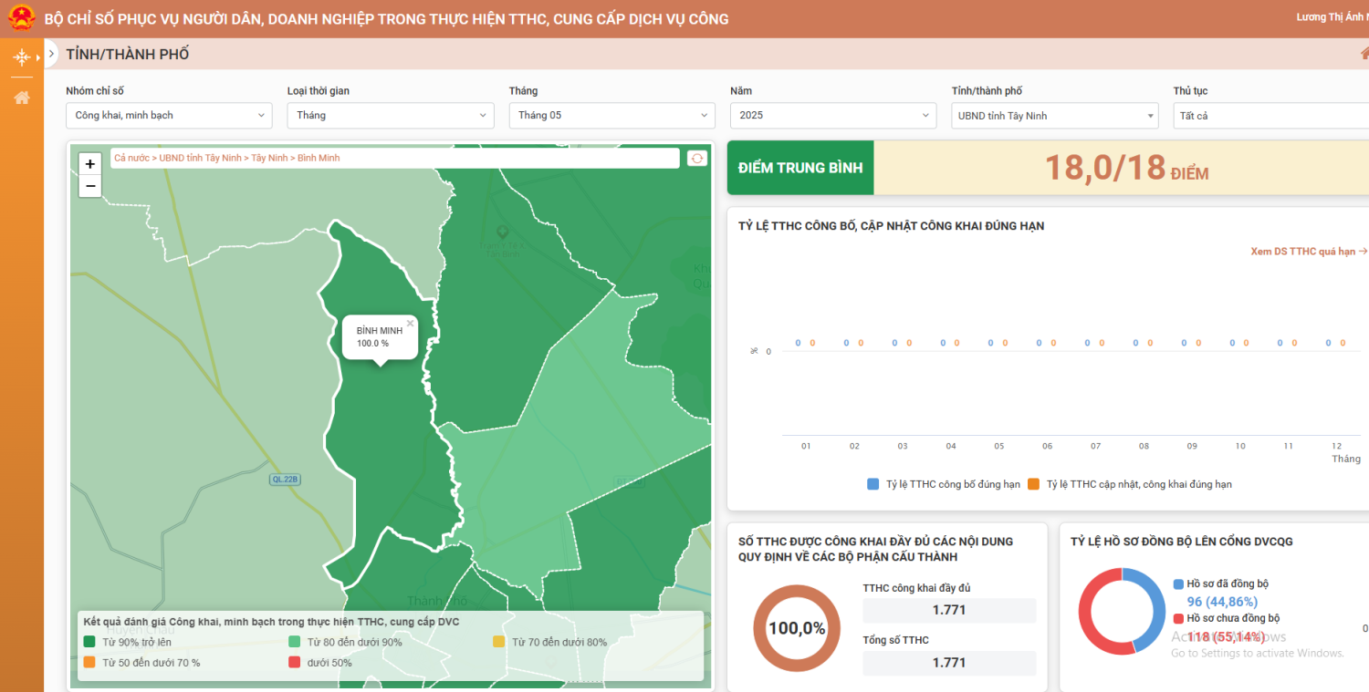Toggle legend Tỷ lệ TTHC công bố đúng hạn
Viewport: 1369px width, 692px height.
coord(944,484)
